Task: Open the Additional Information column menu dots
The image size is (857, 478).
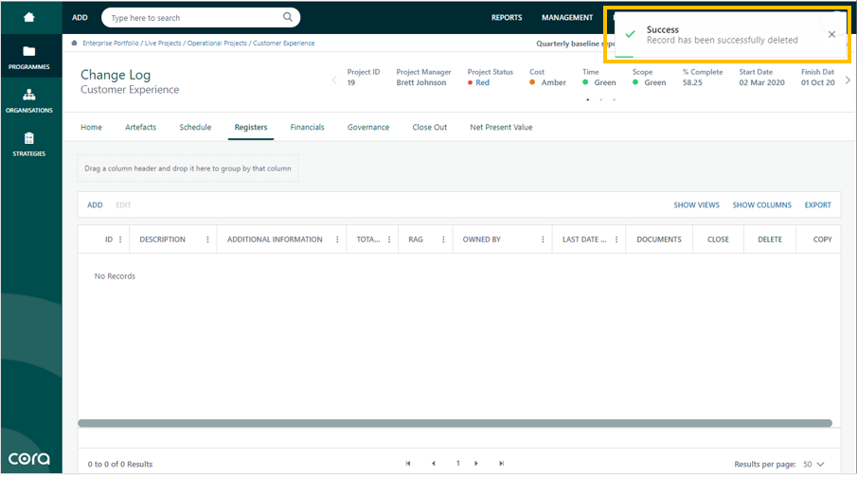Action: pos(337,239)
